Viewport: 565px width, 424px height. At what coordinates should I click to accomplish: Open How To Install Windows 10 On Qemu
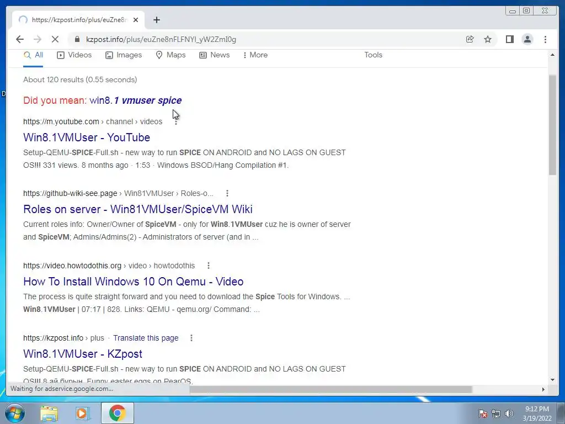tap(134, 282)
